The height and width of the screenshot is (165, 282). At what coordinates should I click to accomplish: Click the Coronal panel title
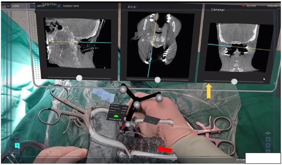(x=218, y=10)
